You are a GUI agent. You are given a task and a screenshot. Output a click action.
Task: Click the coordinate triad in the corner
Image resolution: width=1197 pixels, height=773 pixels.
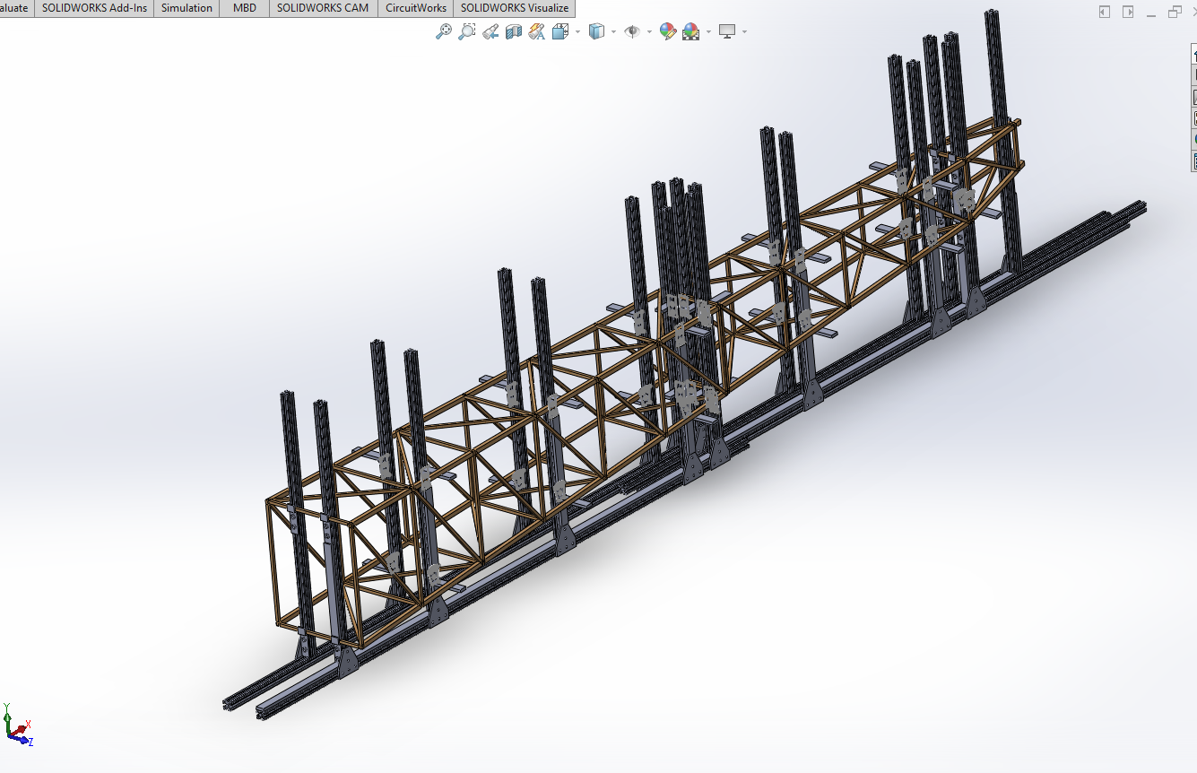click(x=17, y=725)
